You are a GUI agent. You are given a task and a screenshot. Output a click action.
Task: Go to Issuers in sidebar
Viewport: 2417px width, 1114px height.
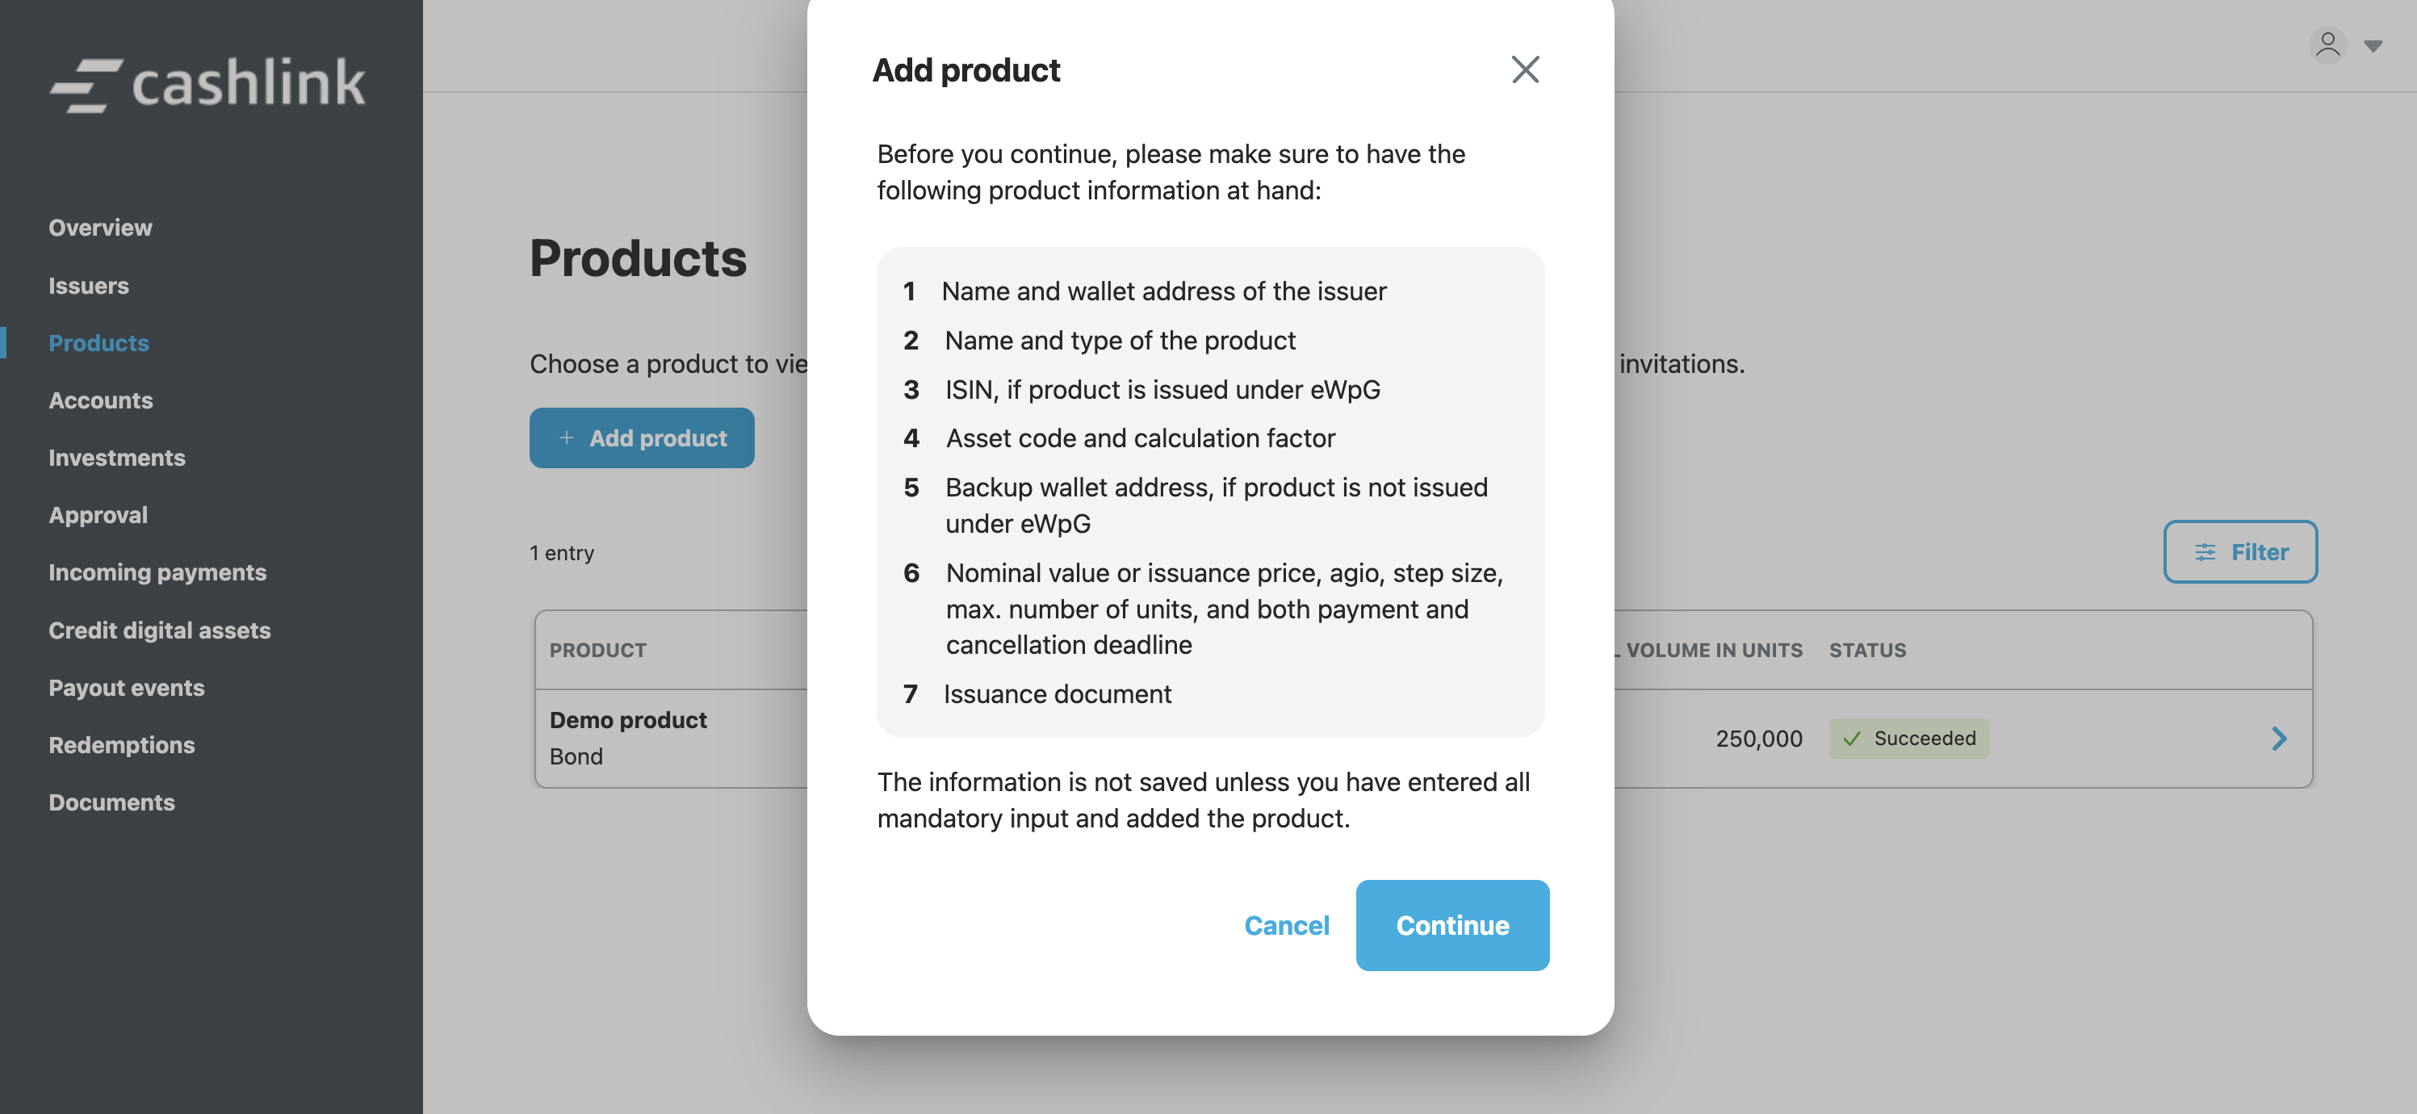[89, 285]
